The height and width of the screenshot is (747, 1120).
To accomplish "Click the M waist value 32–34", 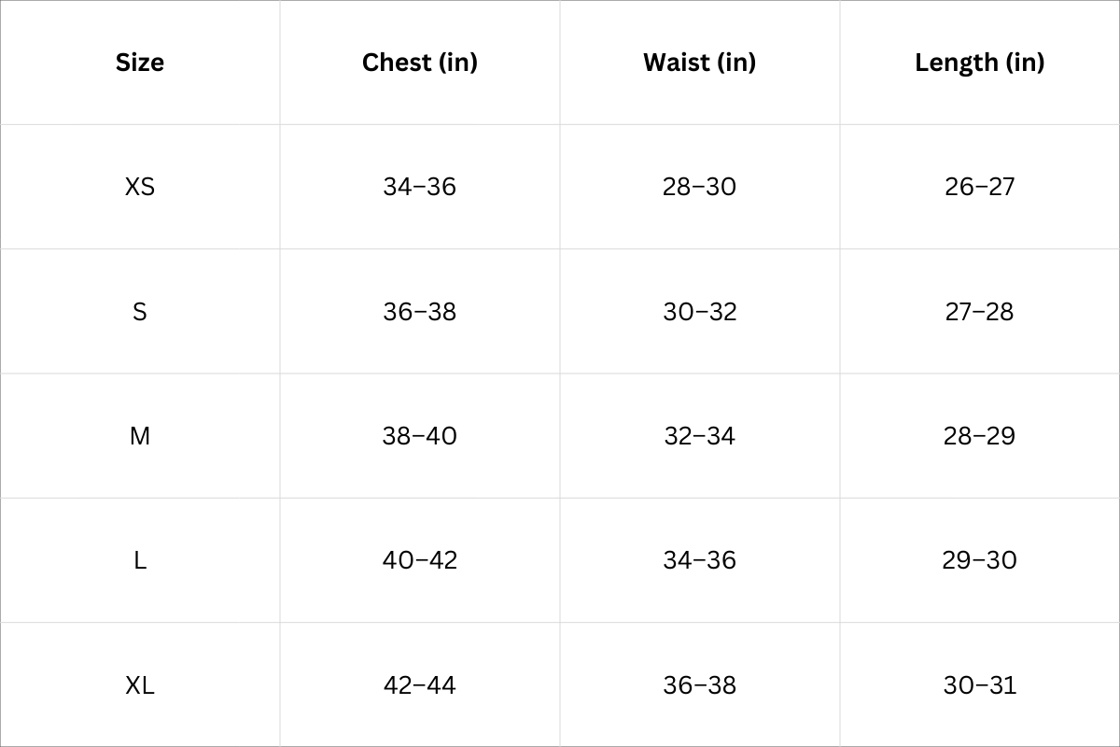I will (x=699, y=436).
